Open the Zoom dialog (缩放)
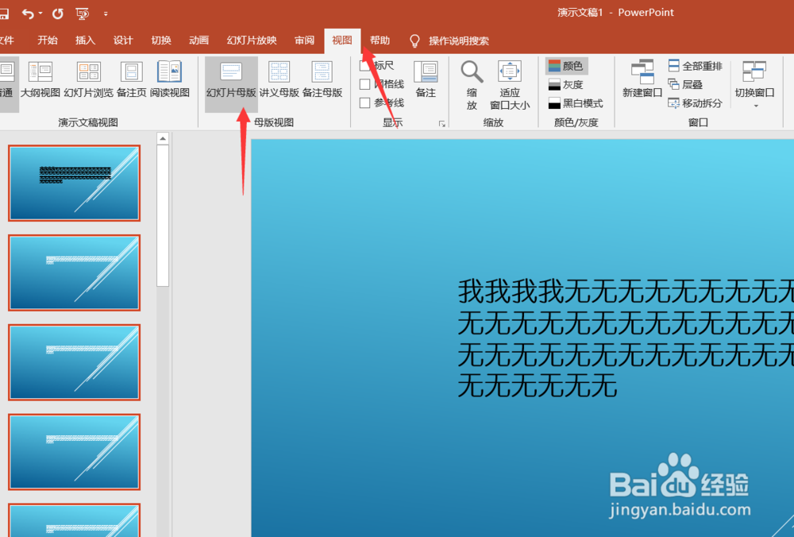This screenshot has width=794, height=537. pyautogui.click(x=472, y=85)
